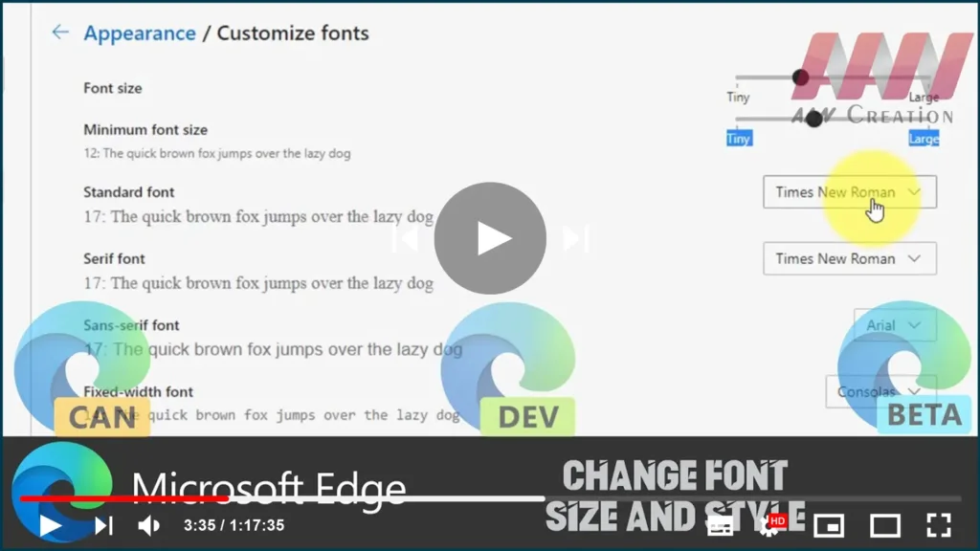Image resolution: width=980 pixels, height=551 pixels.
Task: Open video quality settings gear
Action: pyautogui.click(x=770, y=525)
